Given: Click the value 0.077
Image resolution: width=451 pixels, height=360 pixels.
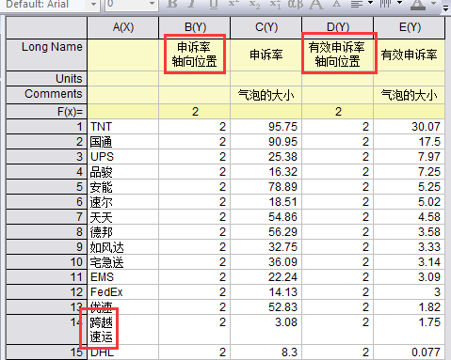Looking at the screenshot, I should tap(410, 352).
